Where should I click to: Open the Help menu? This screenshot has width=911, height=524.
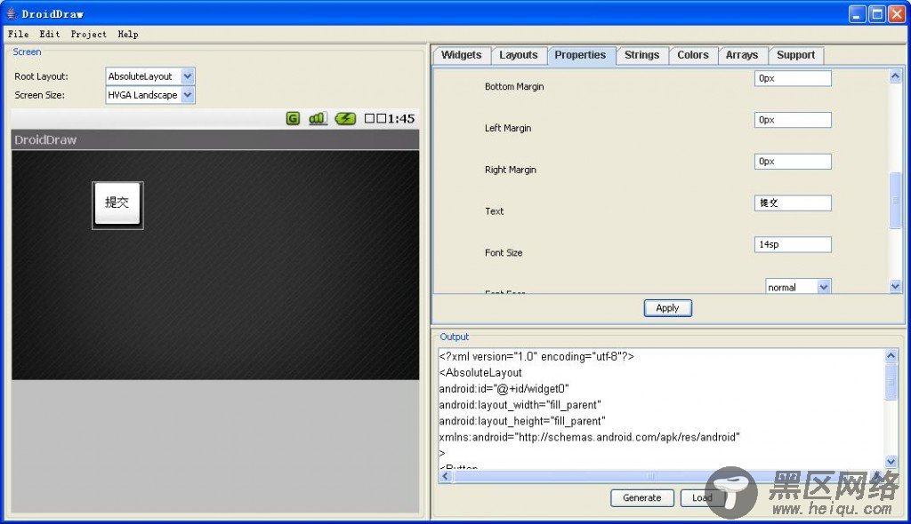128,35
